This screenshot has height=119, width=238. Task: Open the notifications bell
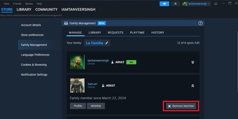pos(176,4)
